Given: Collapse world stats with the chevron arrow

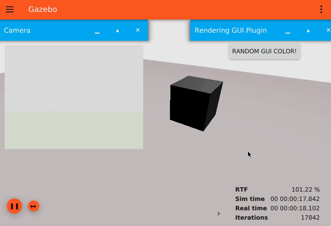Looking at the screenshot, I should click(219, 214).
